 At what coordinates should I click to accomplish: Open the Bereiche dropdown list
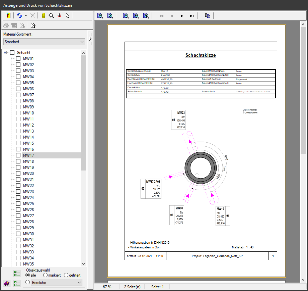point(56,283)
